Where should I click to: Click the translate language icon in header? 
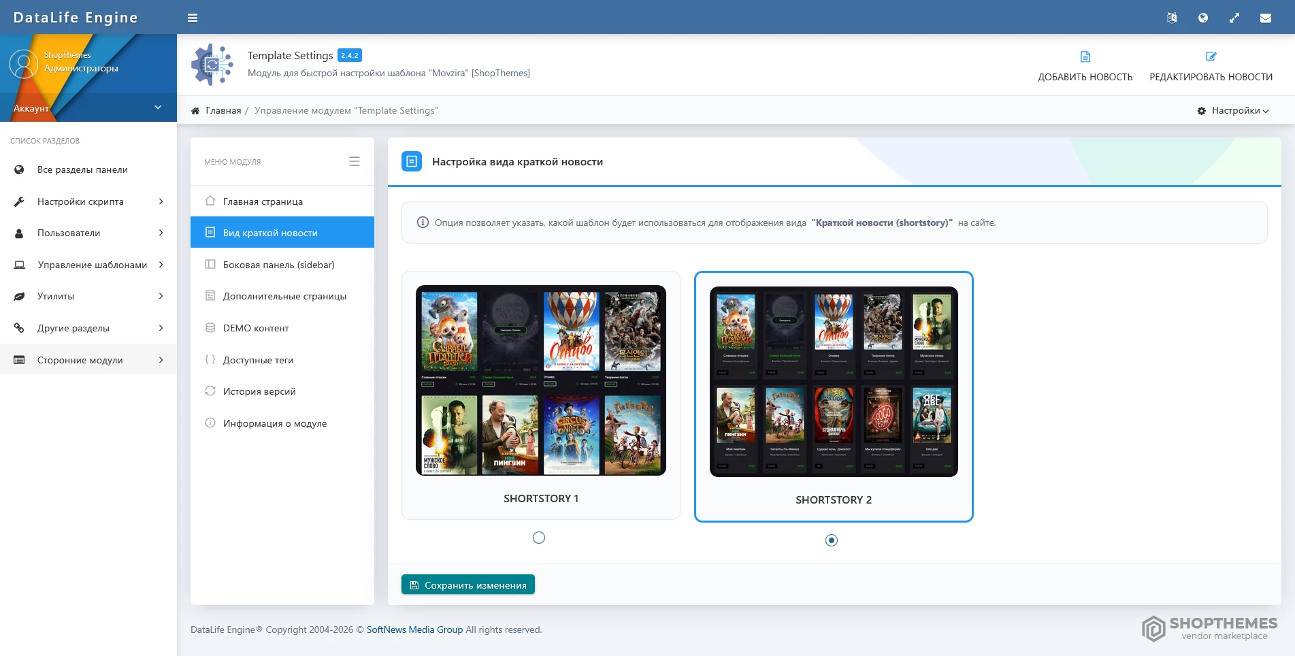click(x=1171, y=18)
